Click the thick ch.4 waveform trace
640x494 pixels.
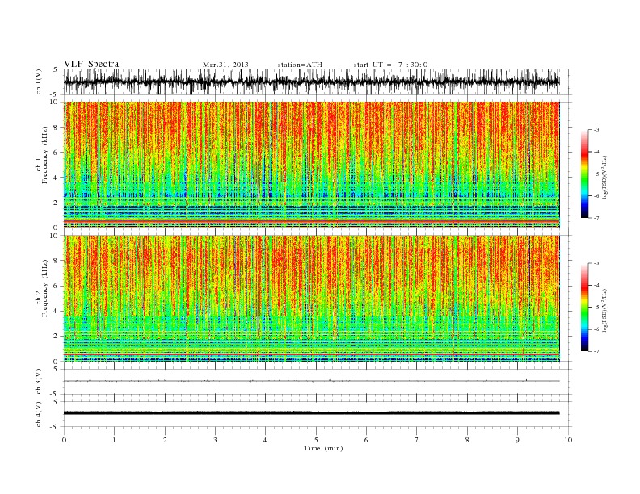312,413
